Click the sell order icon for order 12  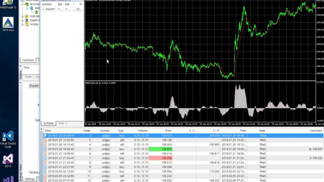tap(45, 180)
